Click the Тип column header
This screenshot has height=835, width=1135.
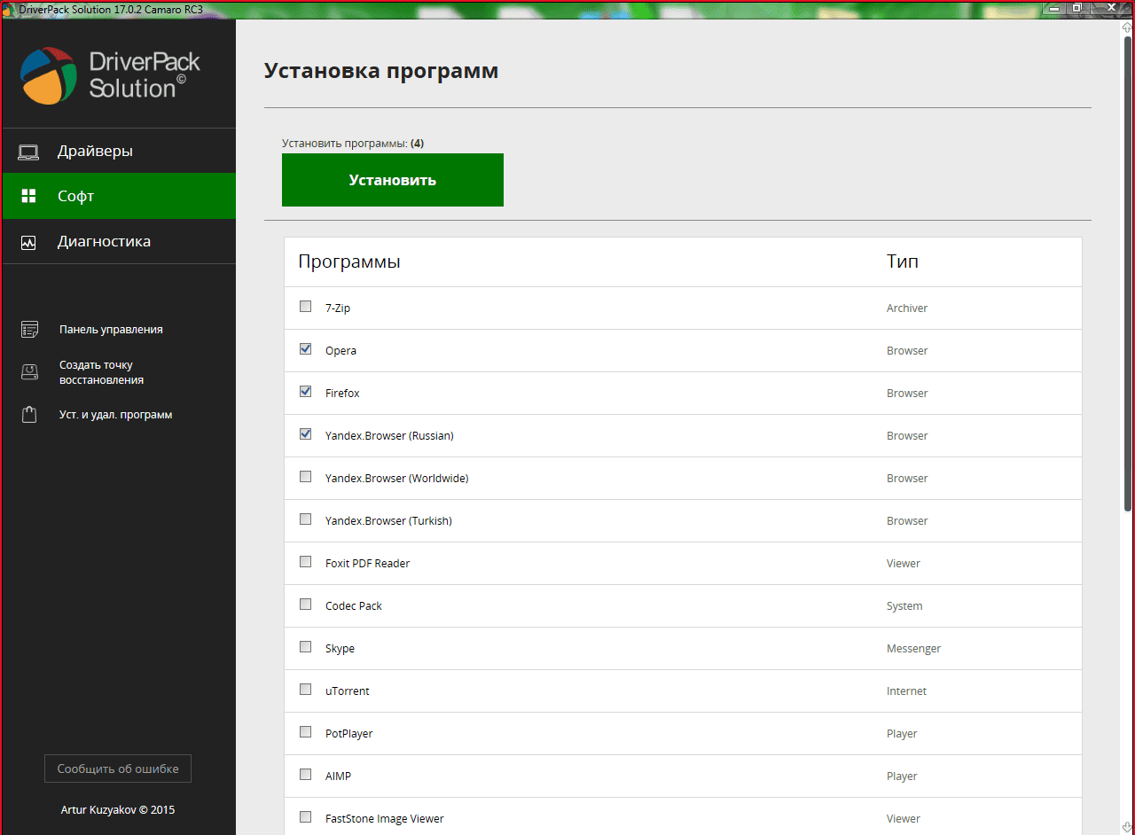tap(903, 261)
